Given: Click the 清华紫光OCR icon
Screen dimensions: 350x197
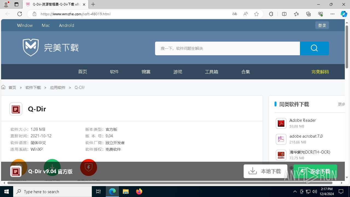Looking at the screenshot, I should click(281, 155).
